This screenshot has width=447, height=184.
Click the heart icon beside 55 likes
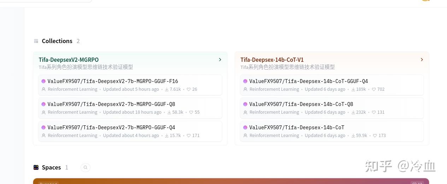191,112
